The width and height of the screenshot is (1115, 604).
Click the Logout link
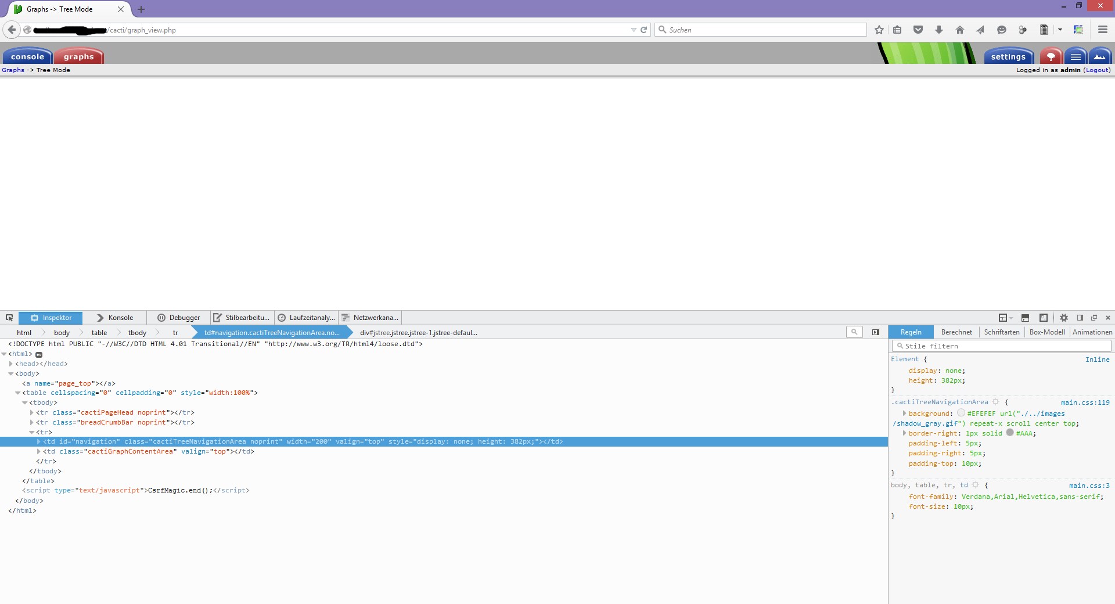point(1097,70)
